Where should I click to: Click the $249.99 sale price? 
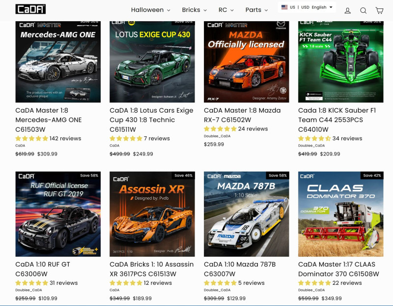pyautogui.click(x=143, y=154)
